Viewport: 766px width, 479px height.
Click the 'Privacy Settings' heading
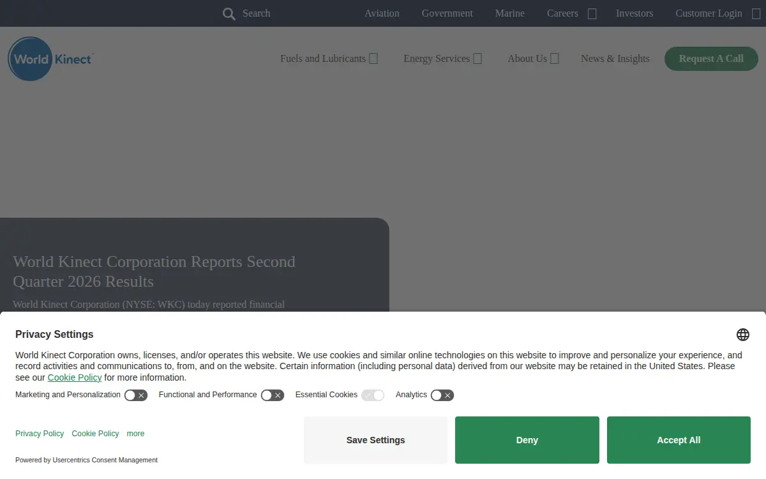[x=54, y=335]
